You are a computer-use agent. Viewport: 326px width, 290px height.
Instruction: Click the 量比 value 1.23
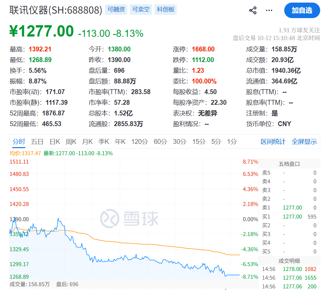point(198,70)
